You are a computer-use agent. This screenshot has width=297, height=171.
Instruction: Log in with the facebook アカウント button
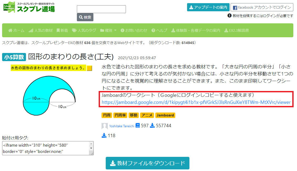pyautogui.click(x=262, y=7)
